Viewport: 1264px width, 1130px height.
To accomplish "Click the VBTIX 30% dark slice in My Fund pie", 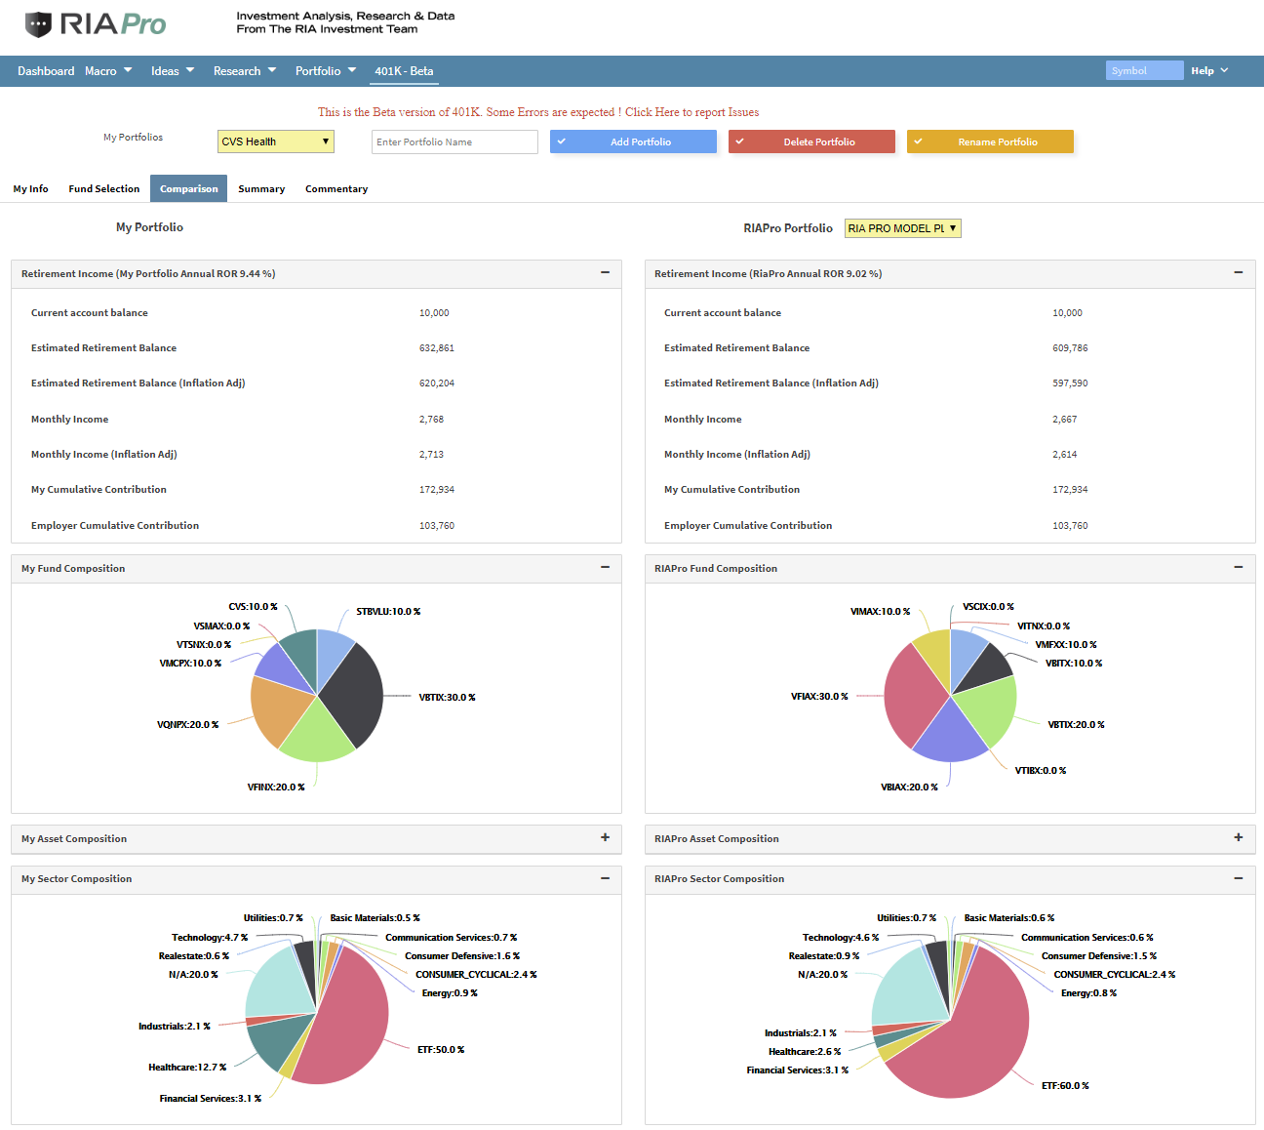I will tap(353, 695).
